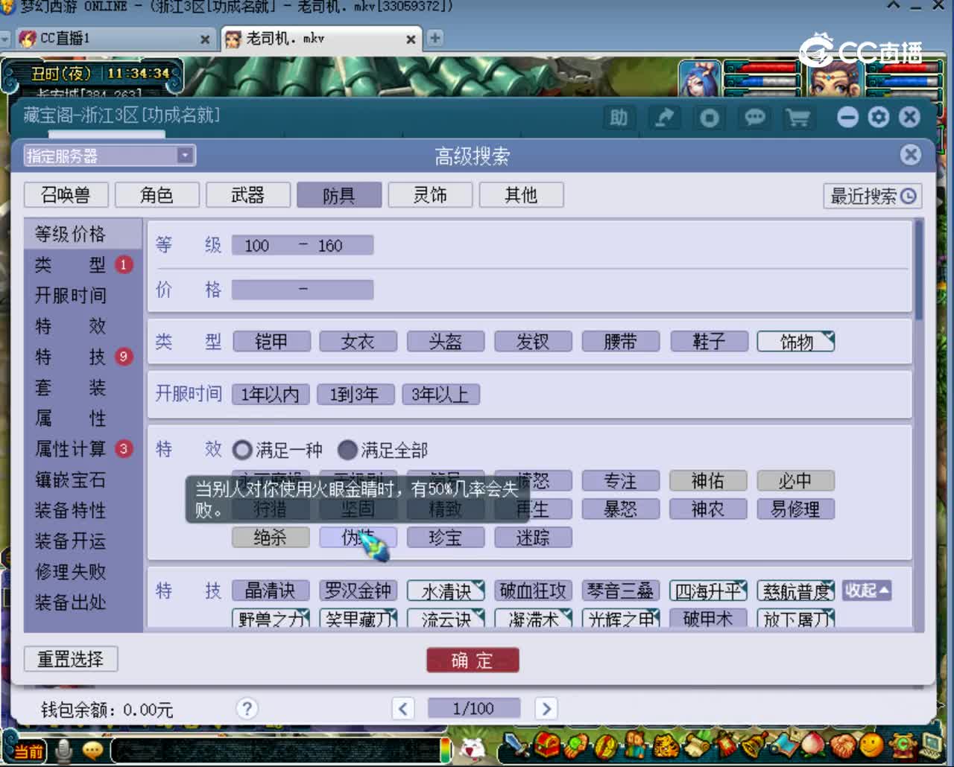Click the share arrow icon in header
The height and width of the screenshot is (767, 954).
coord(664,118)
